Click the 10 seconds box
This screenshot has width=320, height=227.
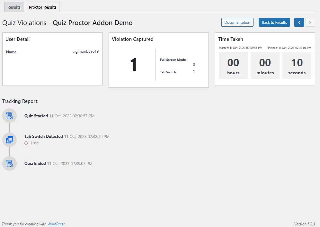(x=297, y=65)
